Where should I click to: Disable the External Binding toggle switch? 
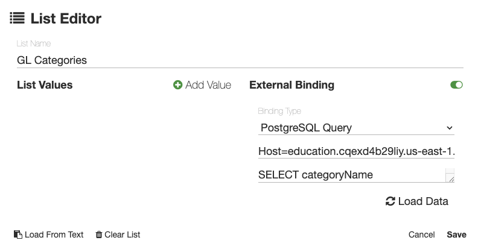(456, 85)
